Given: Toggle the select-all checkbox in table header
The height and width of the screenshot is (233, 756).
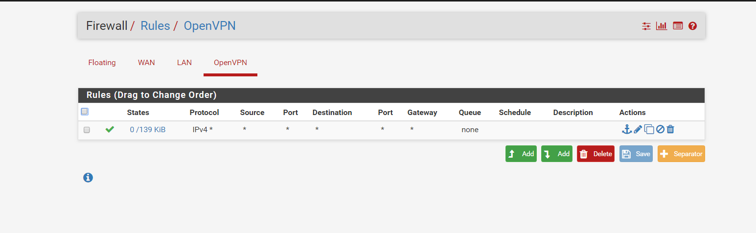Looking at the screenshot, I should tap(85, 112).
